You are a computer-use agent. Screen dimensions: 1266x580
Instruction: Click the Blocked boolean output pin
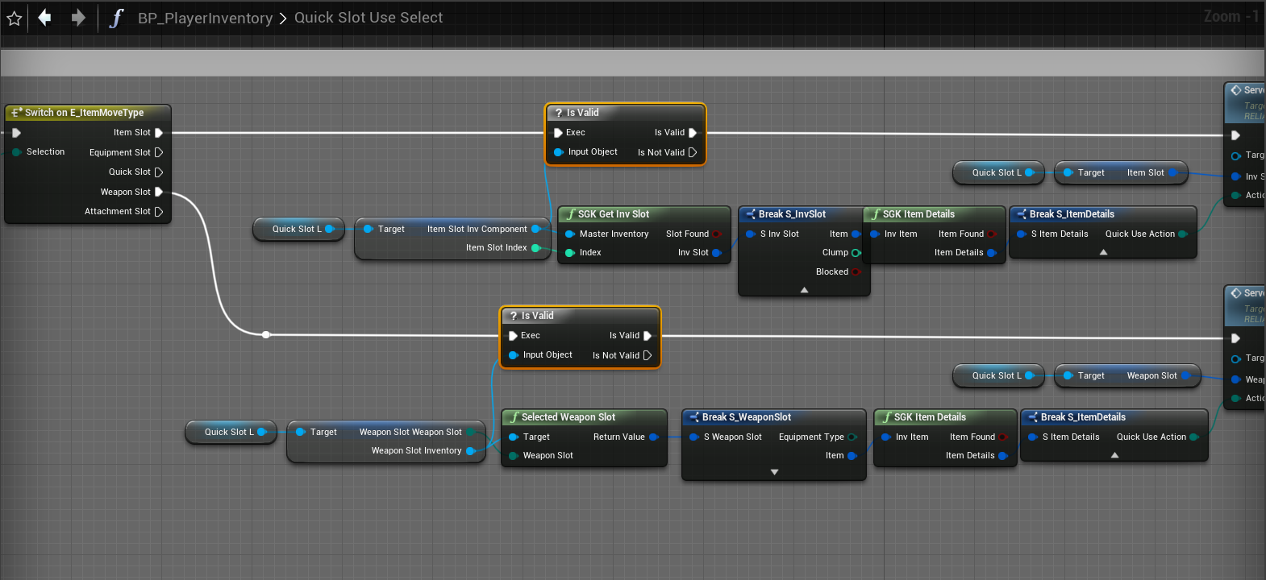pyautogui.click(x=856, y=272)
